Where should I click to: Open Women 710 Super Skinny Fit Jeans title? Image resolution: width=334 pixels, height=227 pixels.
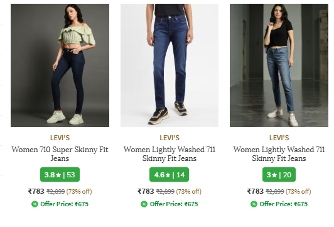coord(60,154)
